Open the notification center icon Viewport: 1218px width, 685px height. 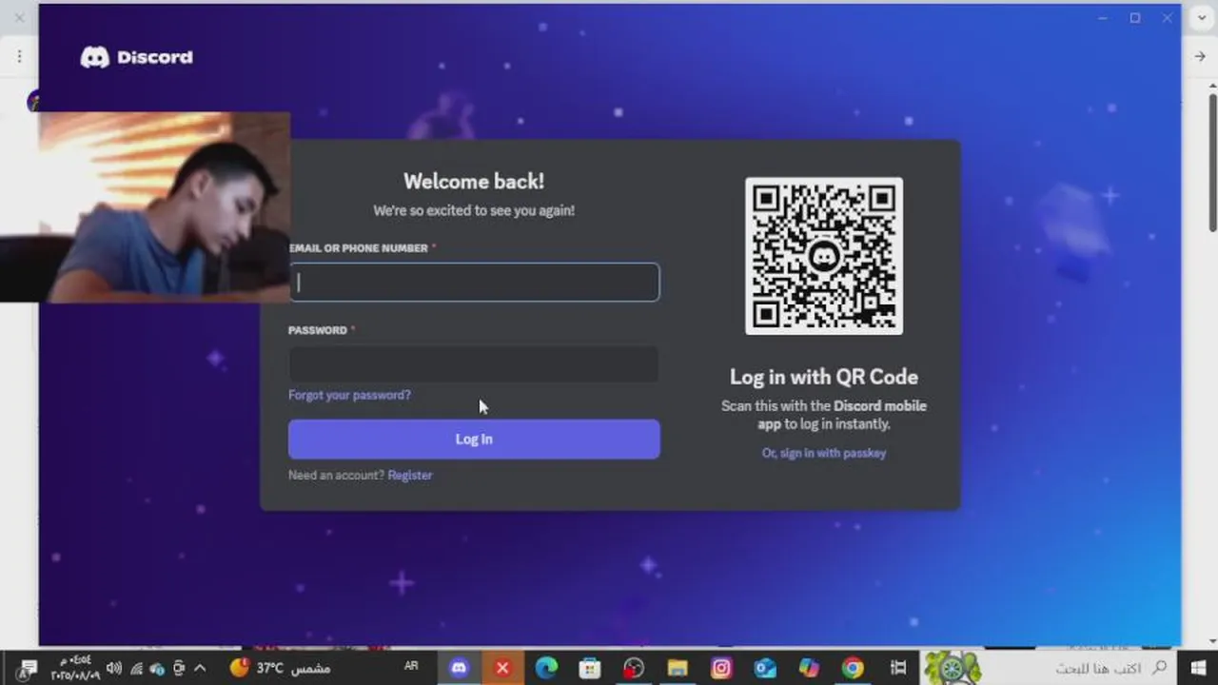[26, 668]
